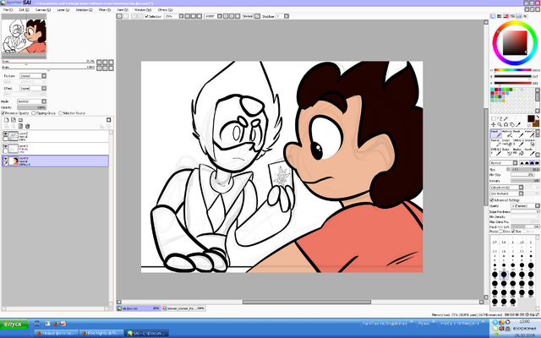This screenshot has width=541, height=338.
Task: Hide Layer1 using its eye icon
Action: 5,146
